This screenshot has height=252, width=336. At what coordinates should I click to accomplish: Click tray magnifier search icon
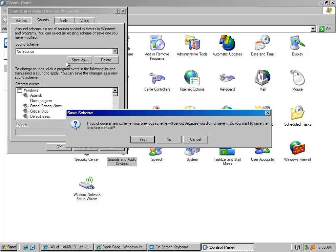click(313, 247)
